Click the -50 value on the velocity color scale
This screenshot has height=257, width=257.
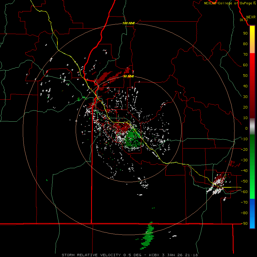coord(244,181)
